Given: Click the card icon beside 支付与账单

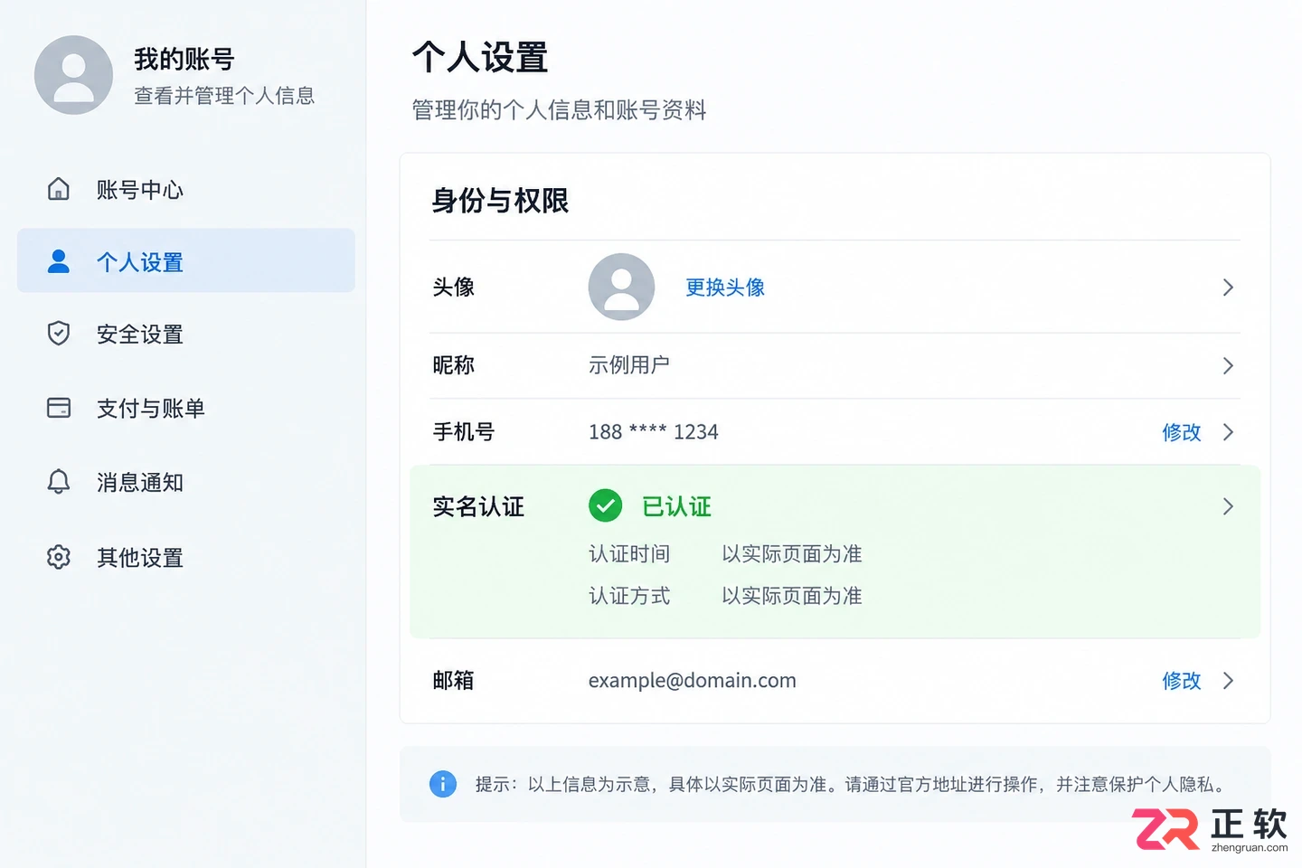Looking at the screenshot, I should point(59,408).
